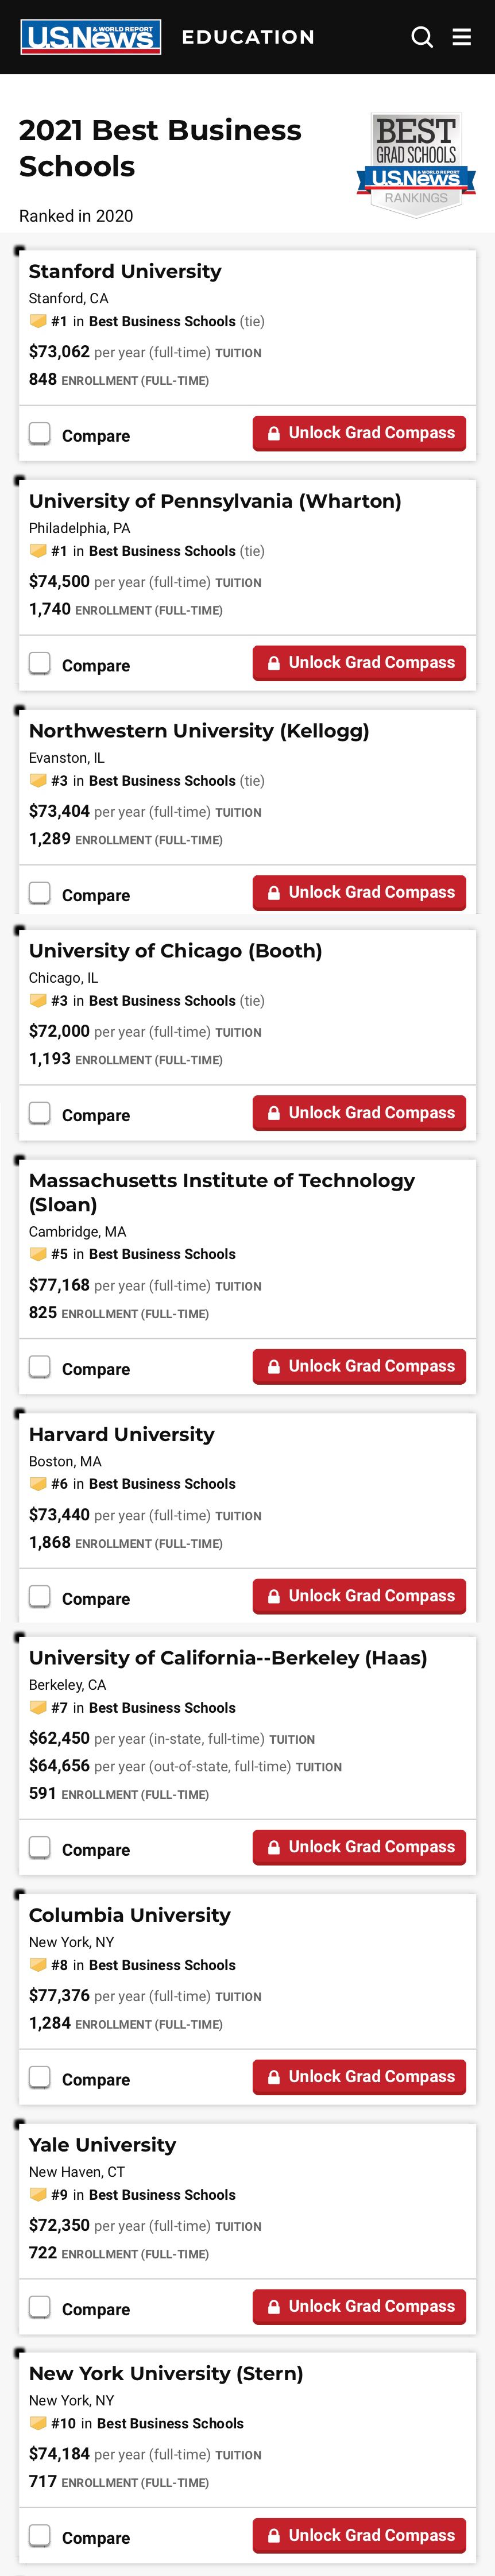495x2576 pixels.
Task: Open the hamburger menu icon
Action: point(462,37)
